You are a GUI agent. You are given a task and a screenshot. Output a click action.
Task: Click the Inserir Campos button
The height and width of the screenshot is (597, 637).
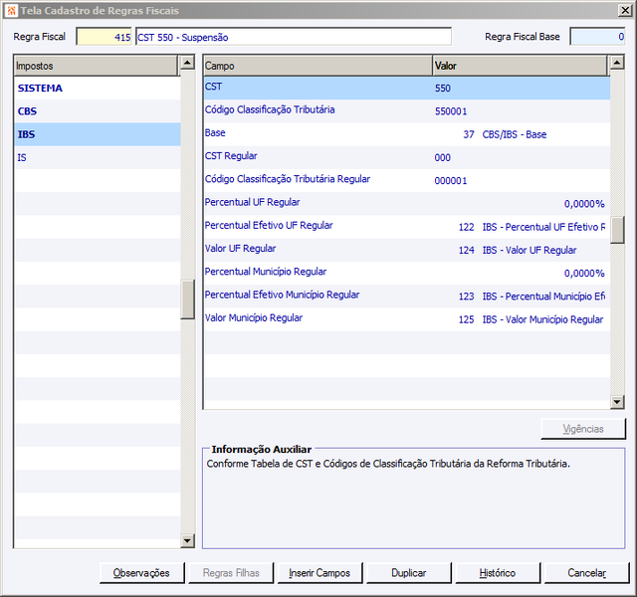click(319, 573)
